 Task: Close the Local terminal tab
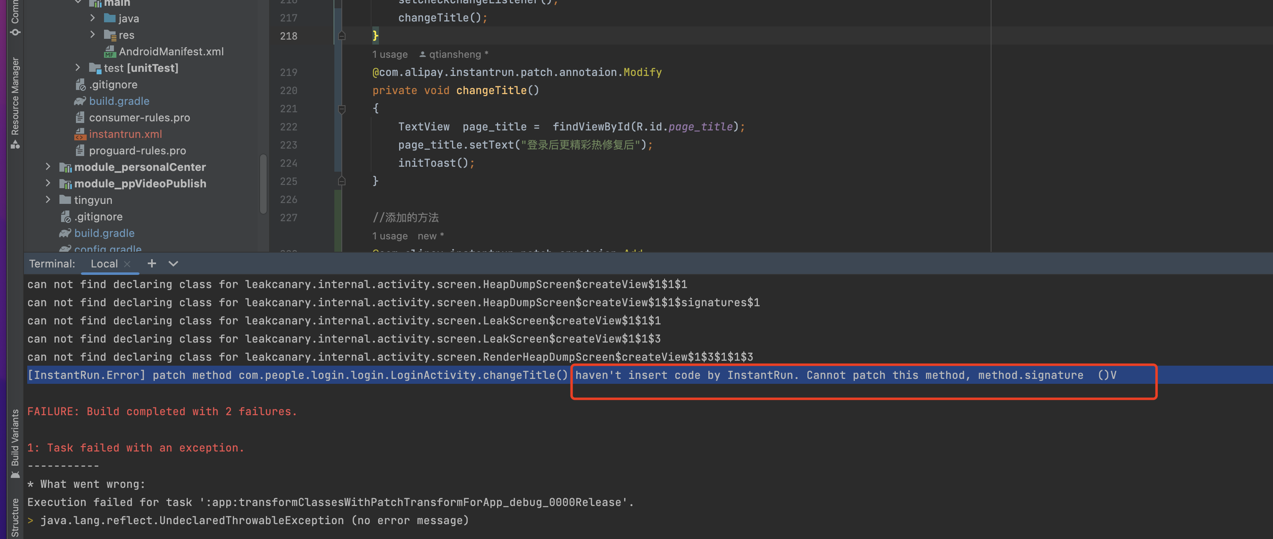coord(127,264)
